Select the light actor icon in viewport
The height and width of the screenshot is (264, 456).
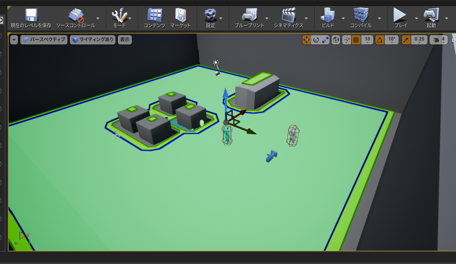pos(216,63)
